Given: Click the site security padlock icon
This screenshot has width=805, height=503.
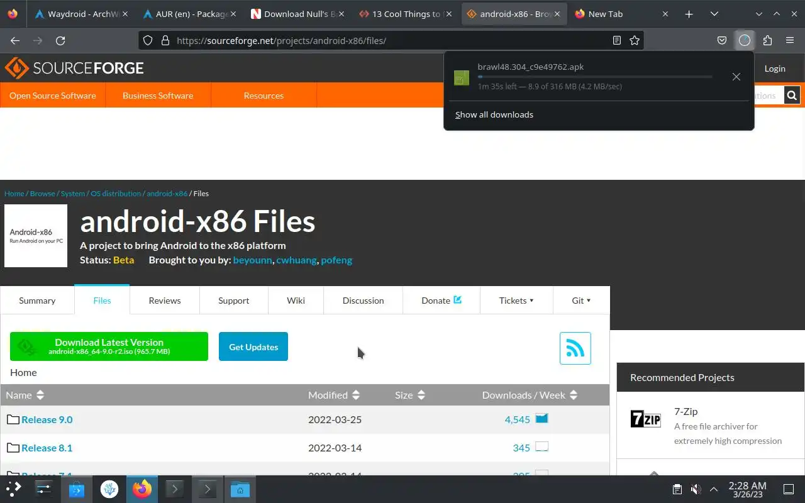Looking at the screenshot, I should (x=165, y=40).
